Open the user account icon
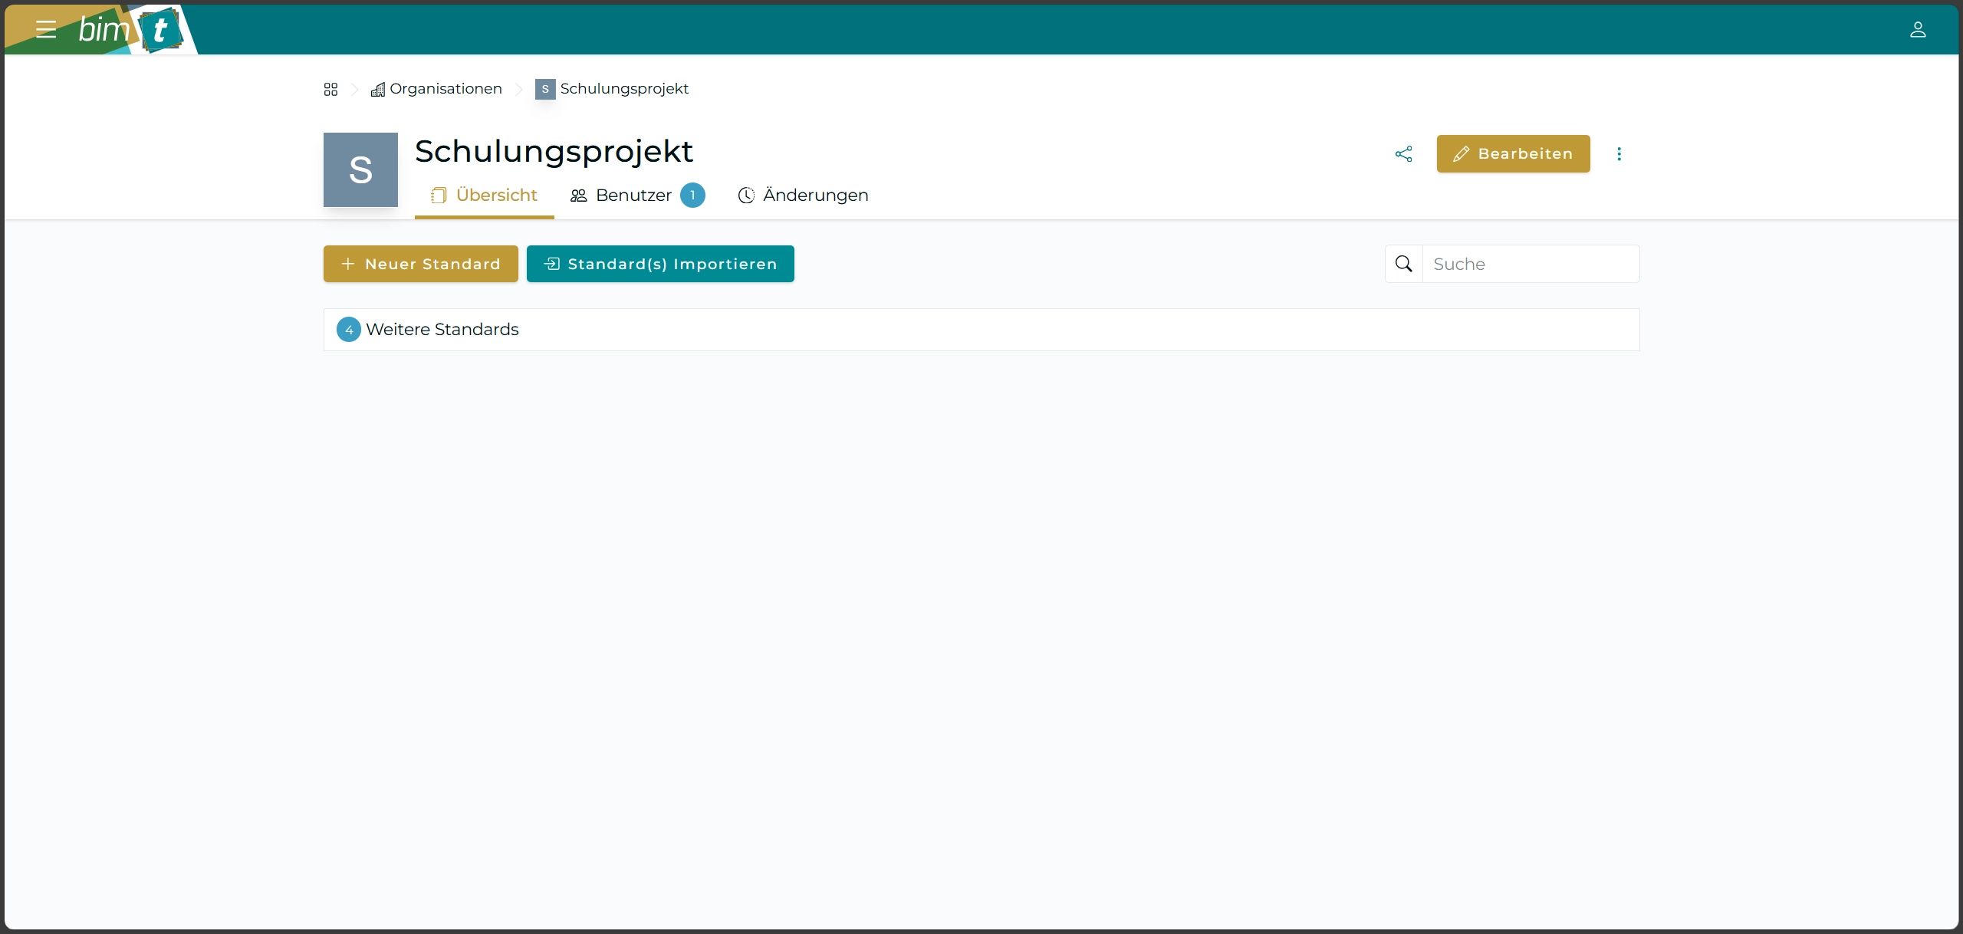 pyautogui.click(x=1917, y=30)
